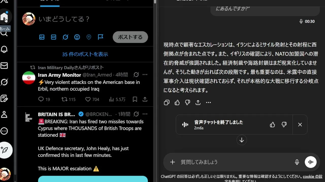Viewport: 325px width, 182px height.
Task: Open composer profile avatar
Action: point(29,19)
